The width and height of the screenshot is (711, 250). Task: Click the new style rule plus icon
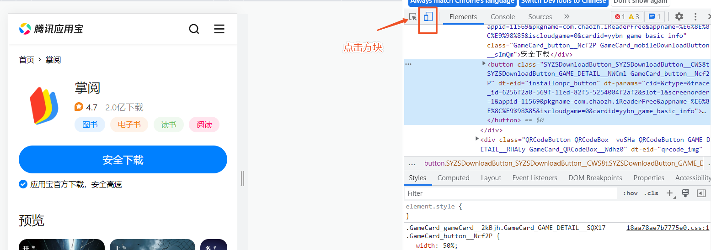pos(670,193)
